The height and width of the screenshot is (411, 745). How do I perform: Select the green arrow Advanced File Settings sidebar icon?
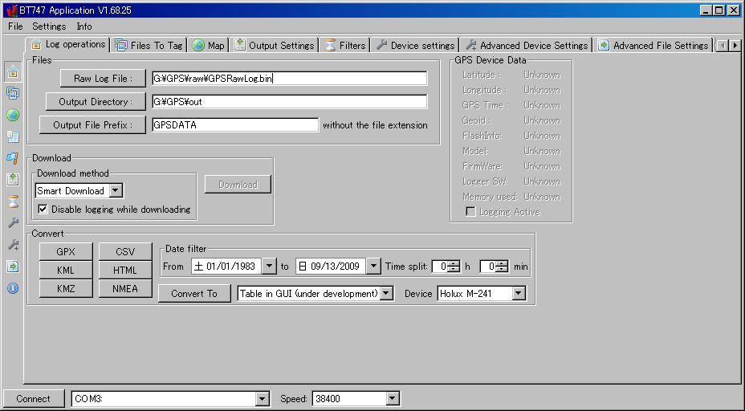coord(13,267)
